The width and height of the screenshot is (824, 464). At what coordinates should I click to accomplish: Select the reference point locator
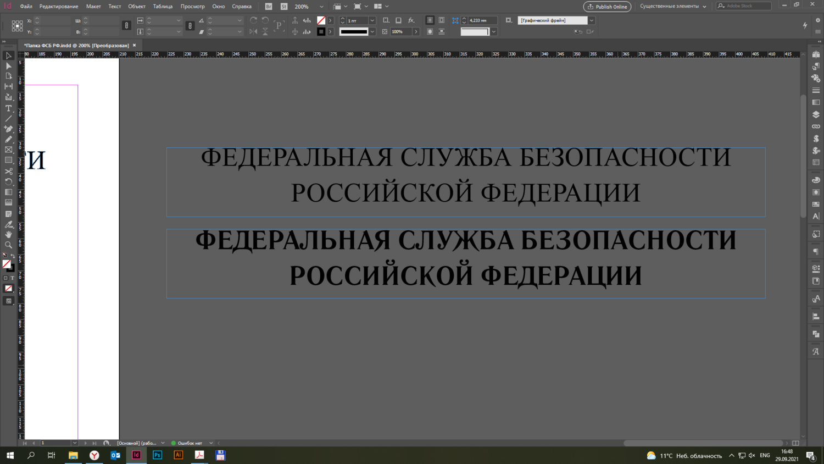17,26
